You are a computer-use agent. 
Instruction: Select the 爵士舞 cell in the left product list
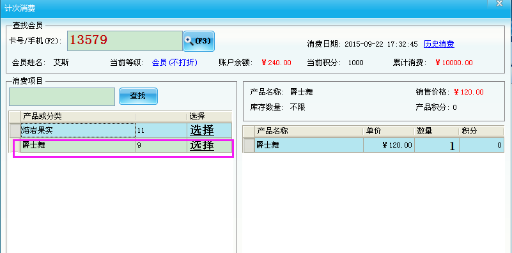tap(78, 145)
